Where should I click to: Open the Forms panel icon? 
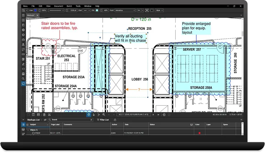coord(23,59)
